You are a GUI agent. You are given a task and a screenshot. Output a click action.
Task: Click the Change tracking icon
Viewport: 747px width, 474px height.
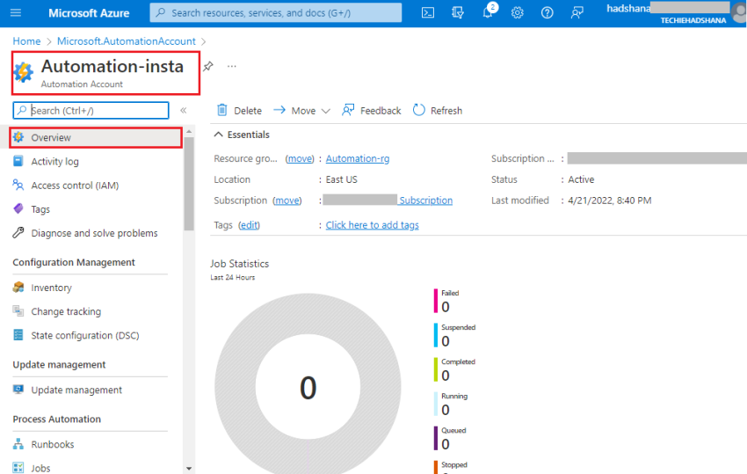[18, 311]
